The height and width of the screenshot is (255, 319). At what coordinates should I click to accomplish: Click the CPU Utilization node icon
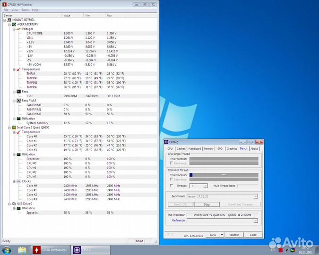(x=19, y=154)
